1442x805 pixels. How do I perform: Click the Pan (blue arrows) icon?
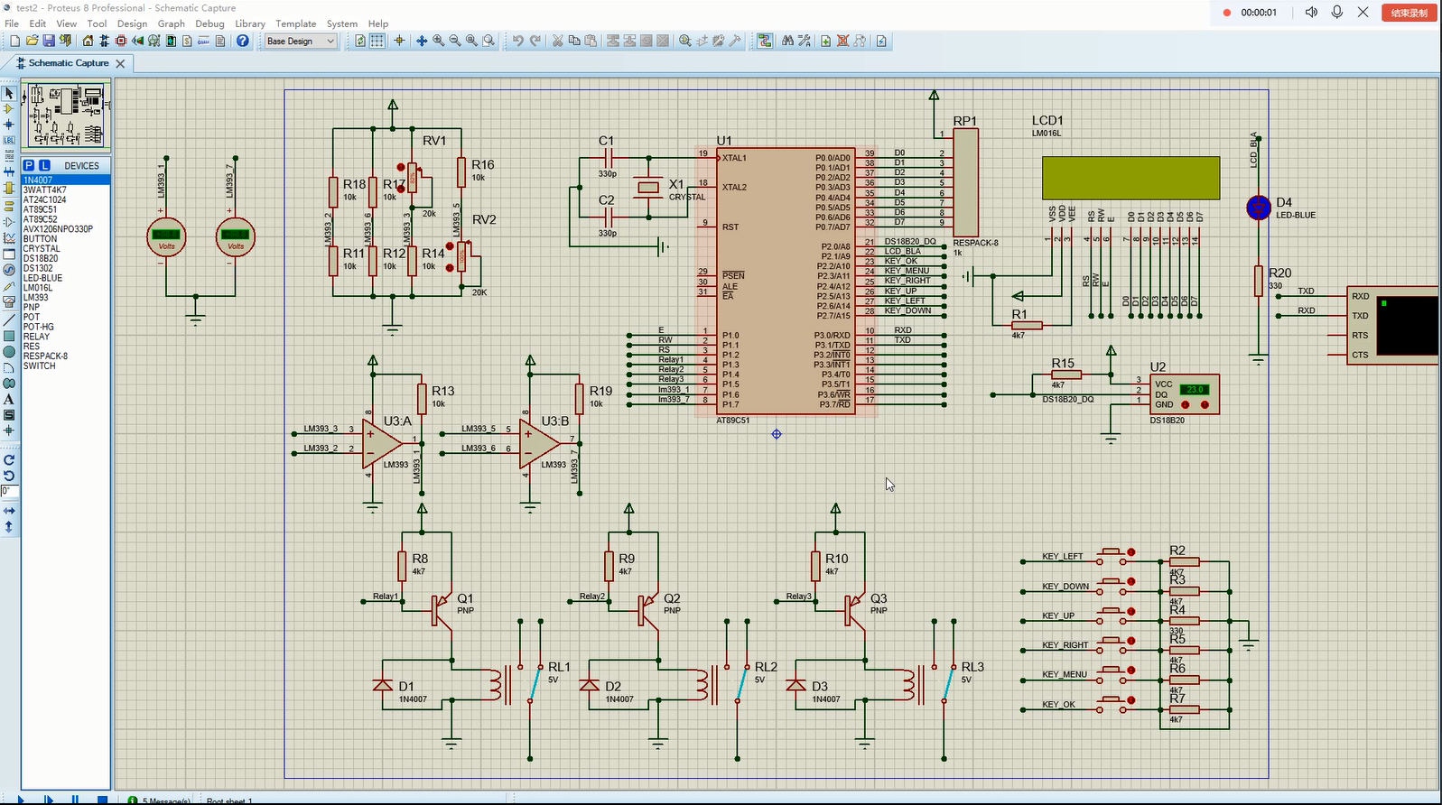tap(422, 41)
